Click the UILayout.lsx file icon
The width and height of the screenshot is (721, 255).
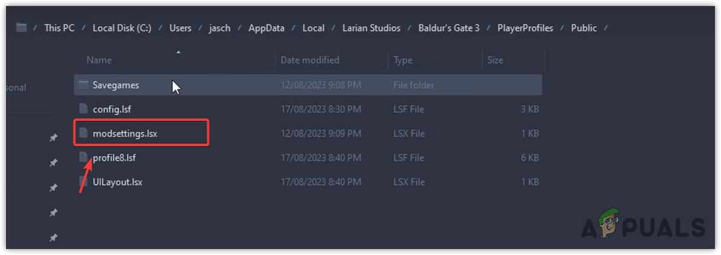pyautogui.click(x=83, y=182)
